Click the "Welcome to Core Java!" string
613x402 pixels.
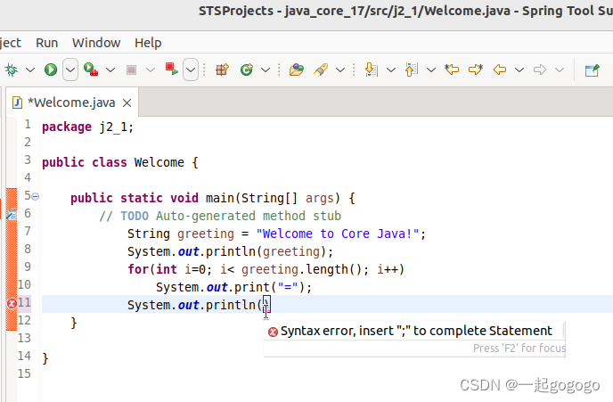(338, 234)
